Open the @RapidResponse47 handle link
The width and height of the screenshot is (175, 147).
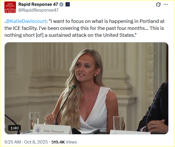38,10
